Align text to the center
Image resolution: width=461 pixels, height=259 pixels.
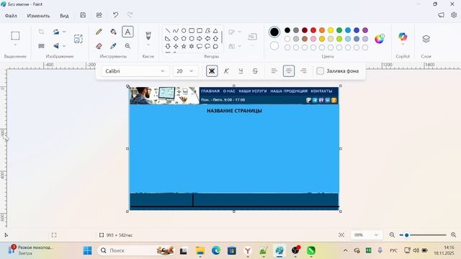coord(289,71)
